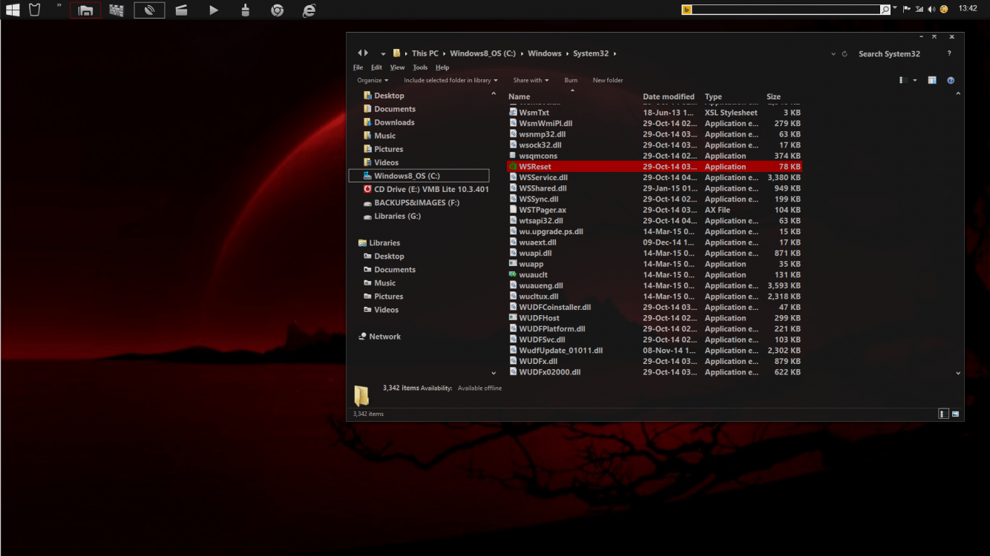
Task: Sort by Date modified column header
Action: (669, 97)
